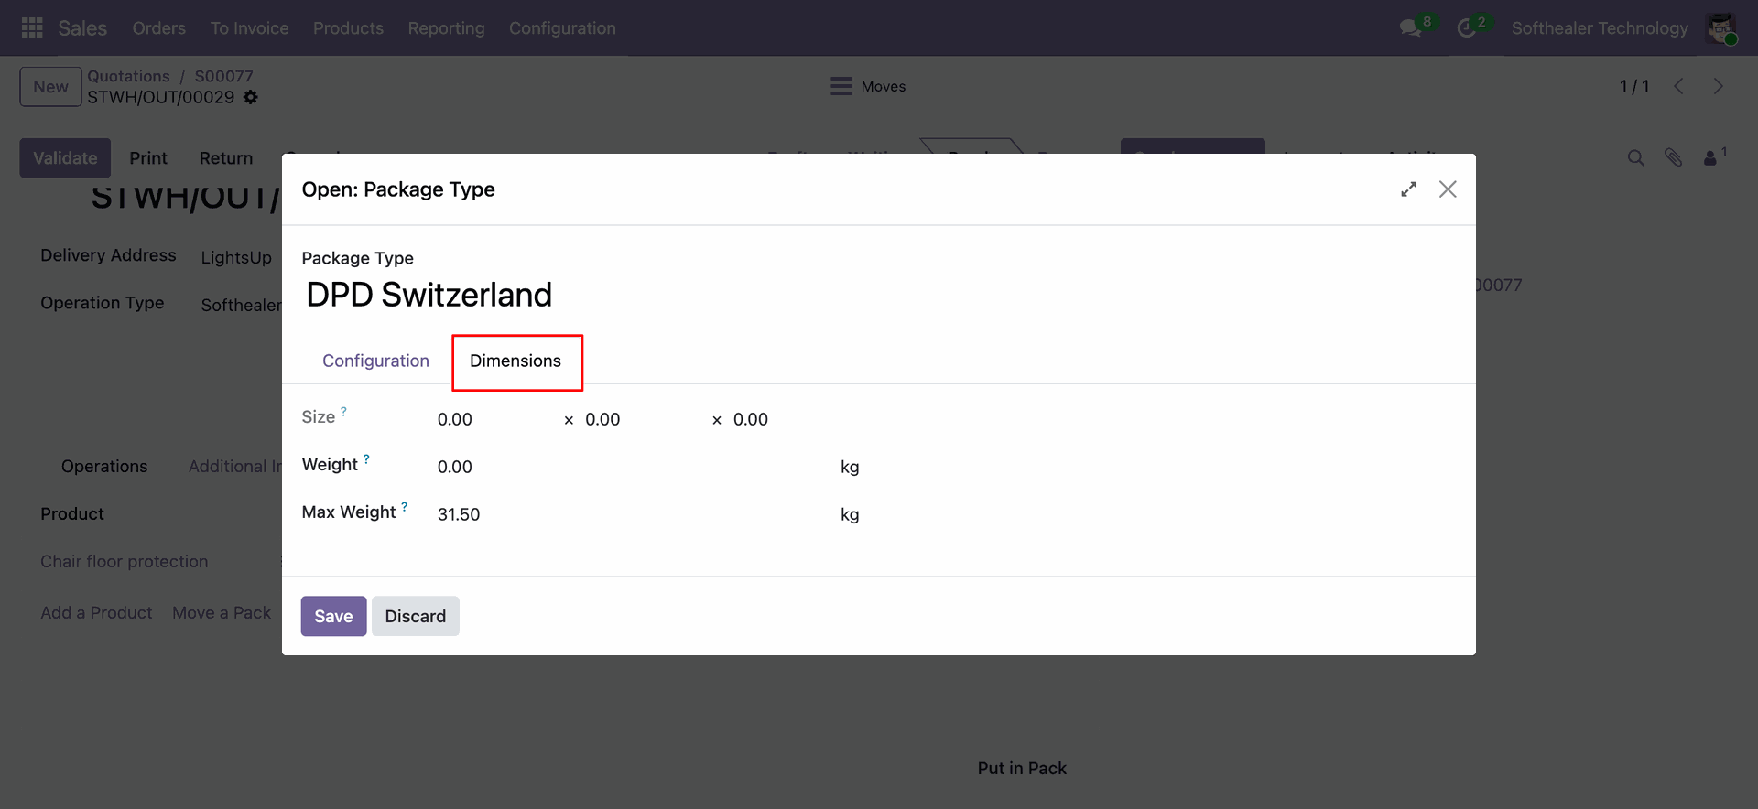Click the Moves hamburger icon
The width and height of the screenshot is (1758, 809).
841,86
